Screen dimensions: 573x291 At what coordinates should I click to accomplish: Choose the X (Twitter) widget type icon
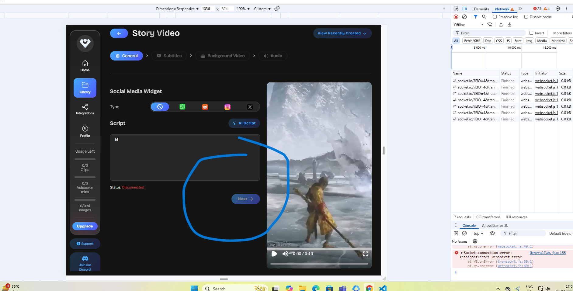click(250, 107)
